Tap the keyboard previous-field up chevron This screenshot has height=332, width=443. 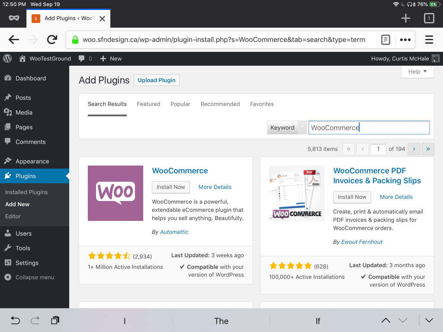tap(385, 320)
